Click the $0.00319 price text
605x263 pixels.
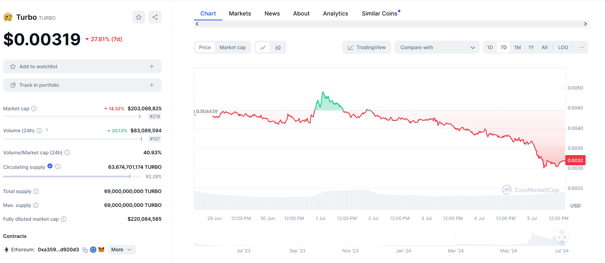(42, 39)
